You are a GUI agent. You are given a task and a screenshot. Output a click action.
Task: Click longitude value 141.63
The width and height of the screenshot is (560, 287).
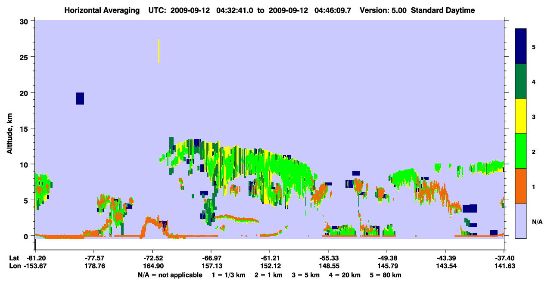point(504,266)
